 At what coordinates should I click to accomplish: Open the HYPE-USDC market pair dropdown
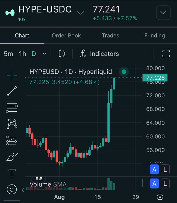80,13
